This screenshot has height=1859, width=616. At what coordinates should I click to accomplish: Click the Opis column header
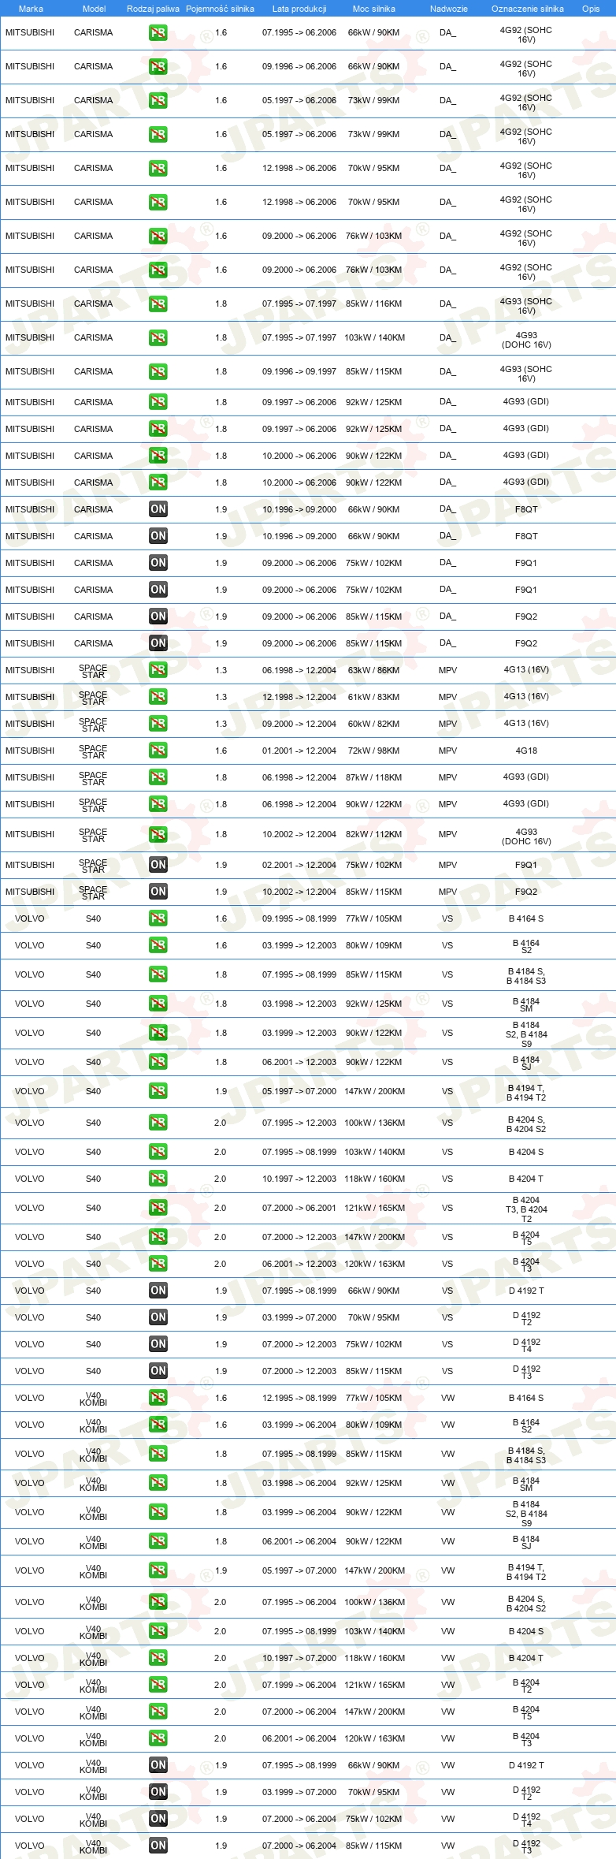(x=591, y=9)
